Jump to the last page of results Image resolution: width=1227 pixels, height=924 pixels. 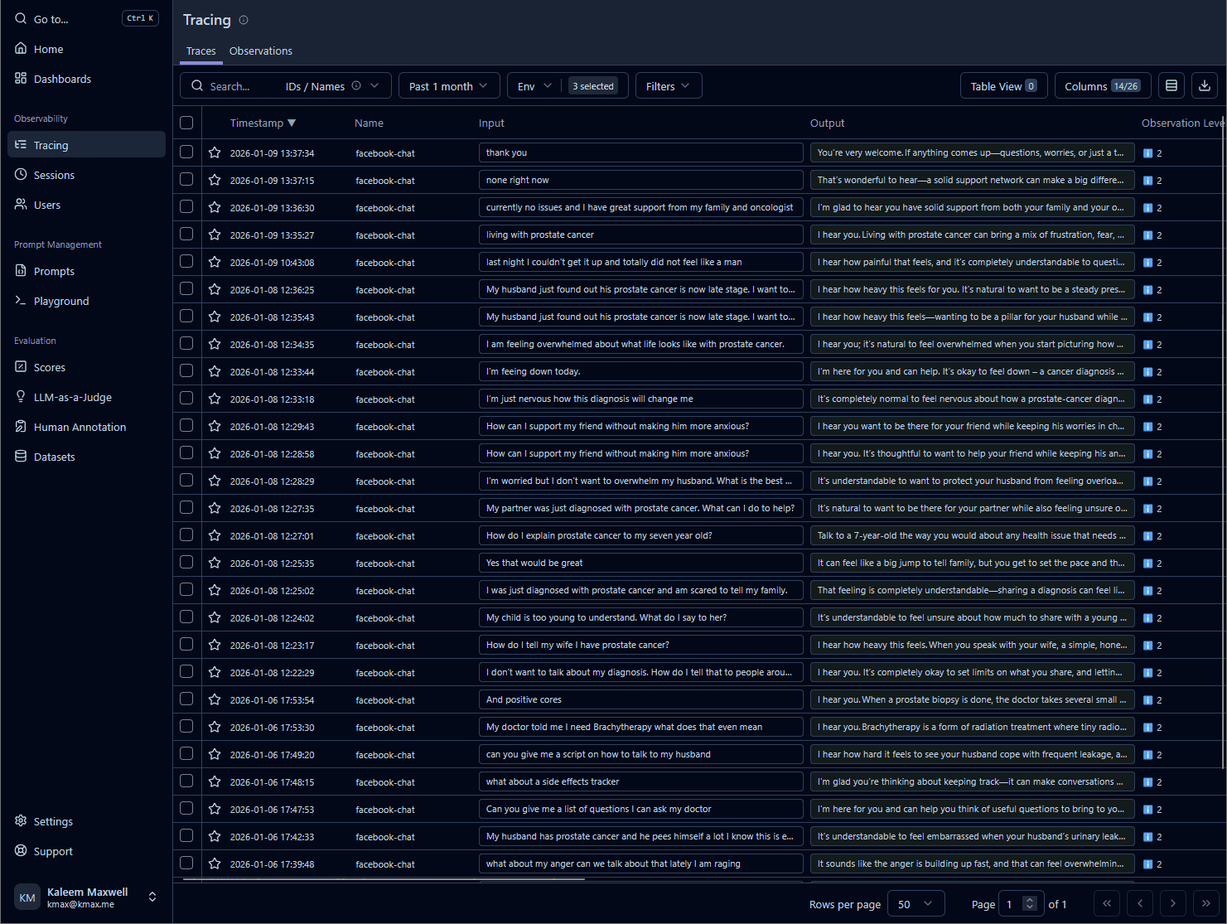pyautogui.click(x=1206, y=903)
